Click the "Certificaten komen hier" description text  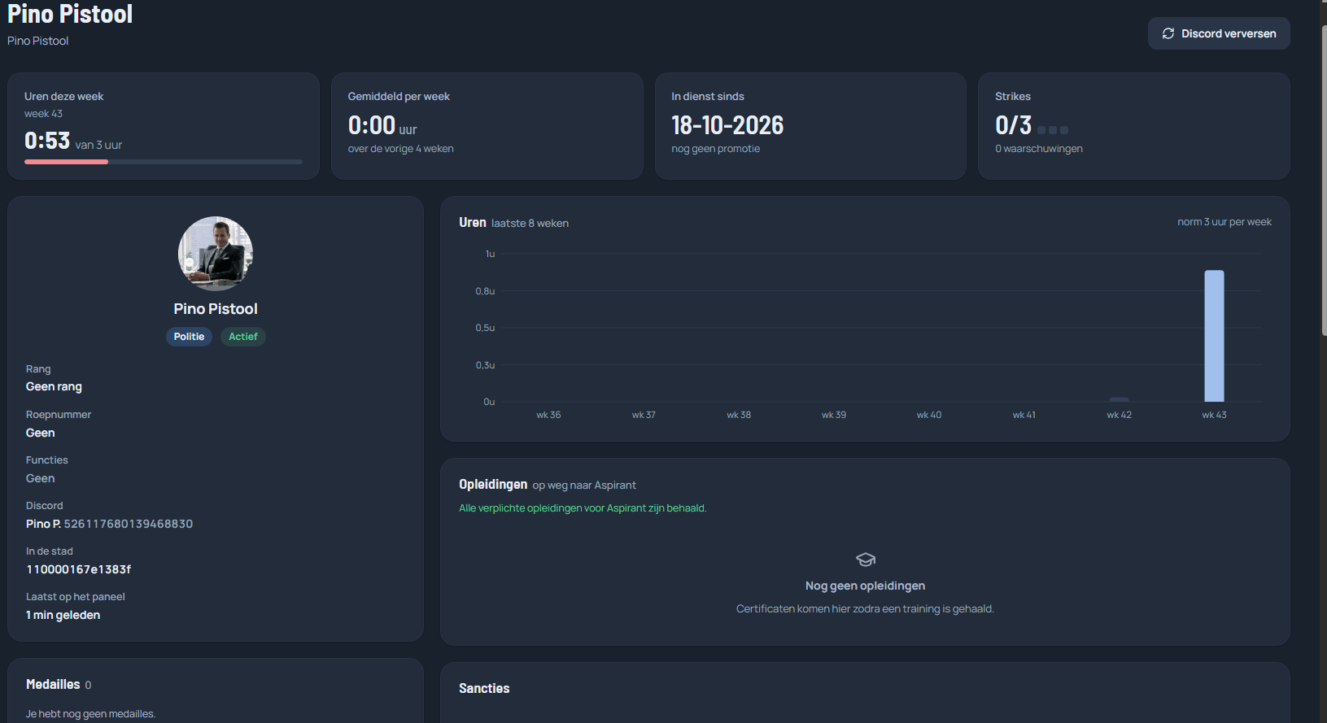point(865,609)
